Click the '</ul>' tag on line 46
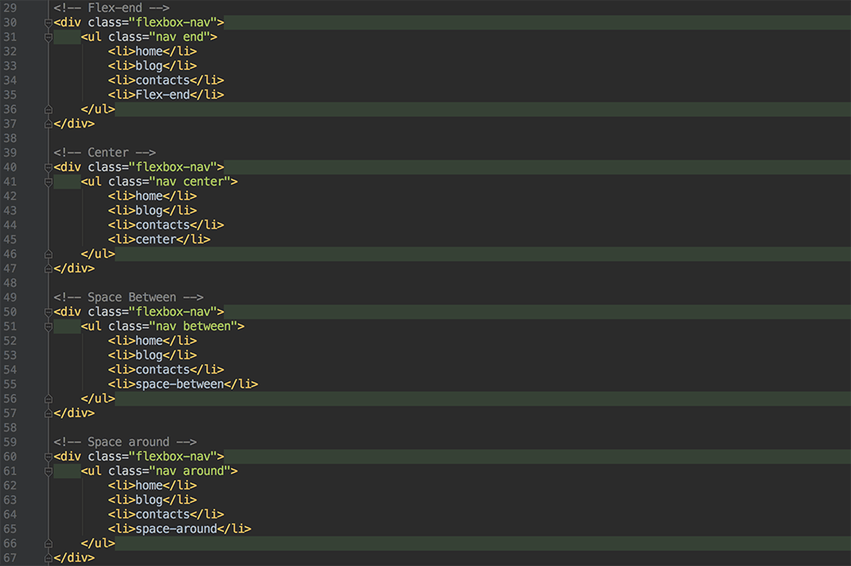 98,254
